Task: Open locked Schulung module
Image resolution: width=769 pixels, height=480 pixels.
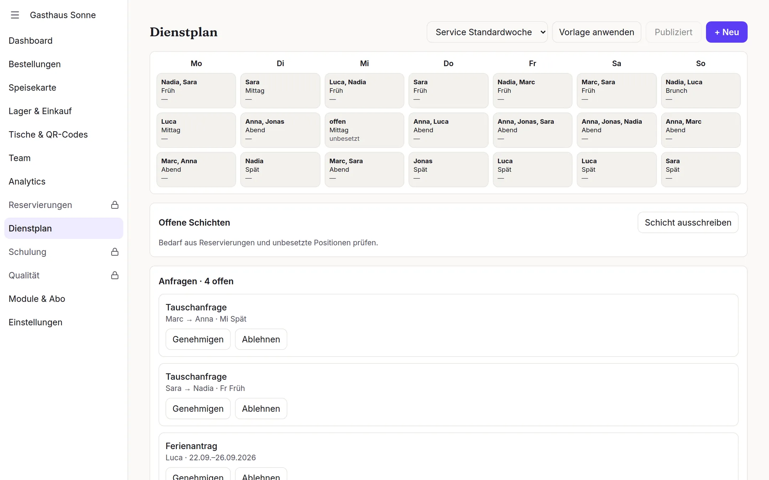Action: point(64,252)
